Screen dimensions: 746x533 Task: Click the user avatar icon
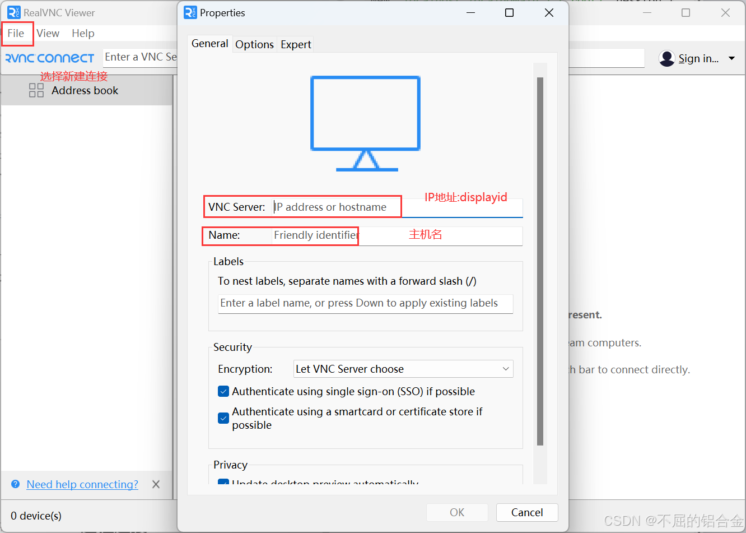click(x=667, y=58)
